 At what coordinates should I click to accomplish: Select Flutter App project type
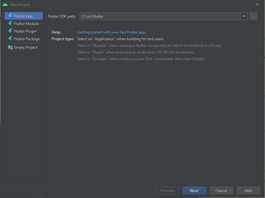pyautogui.click(x=24, y=16)
